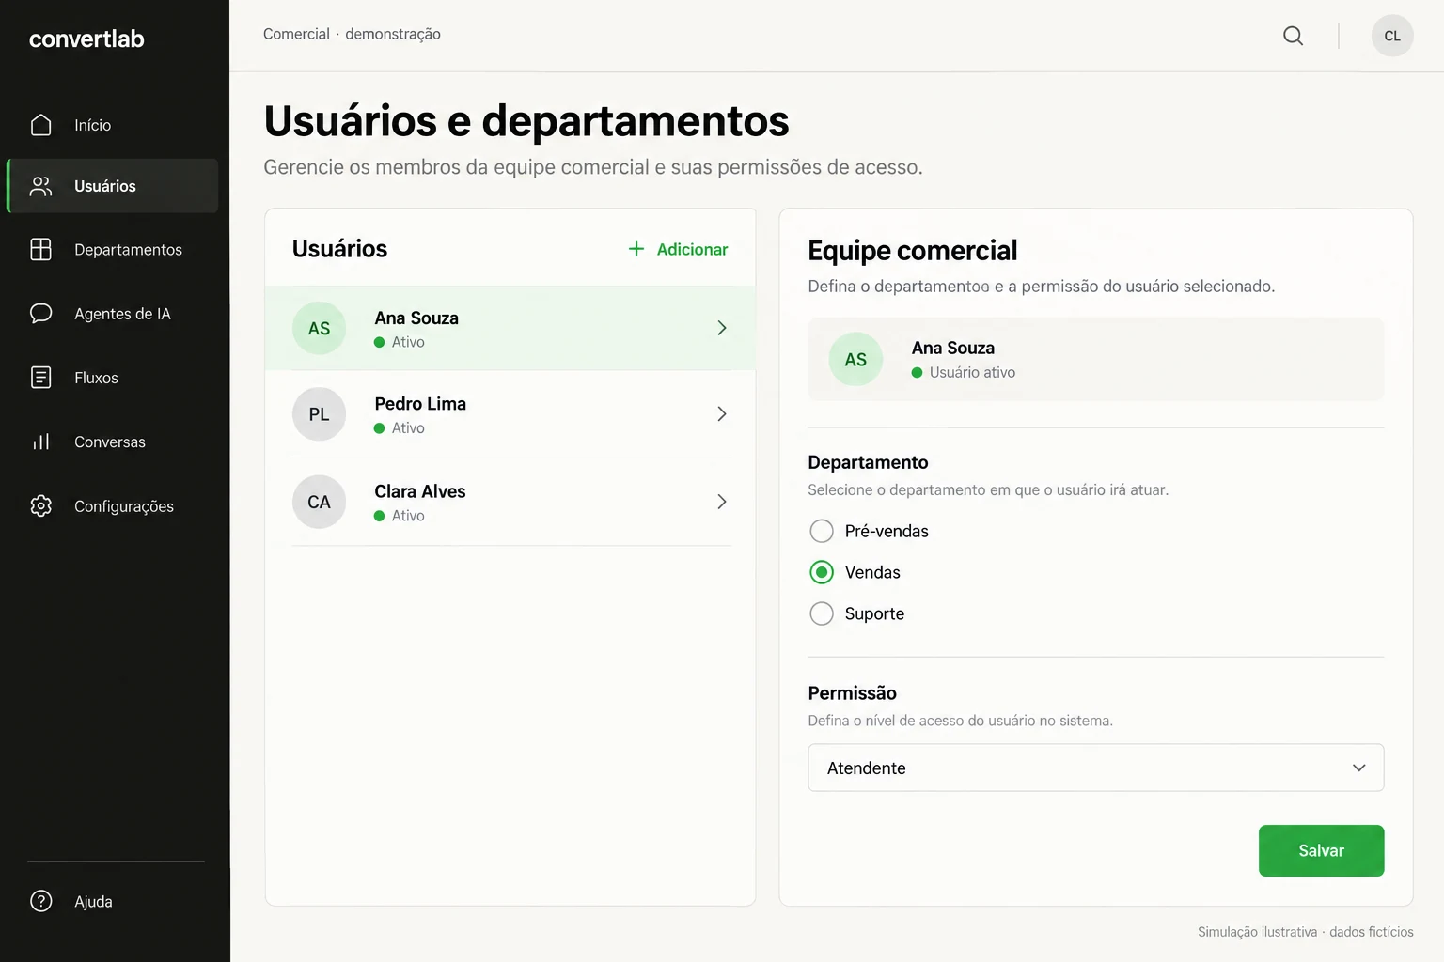This screenshot has height=962, width=1444.
Task: Click the Início home icon
Action: point(40,125)
